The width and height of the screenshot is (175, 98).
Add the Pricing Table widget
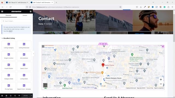[9, 87]
